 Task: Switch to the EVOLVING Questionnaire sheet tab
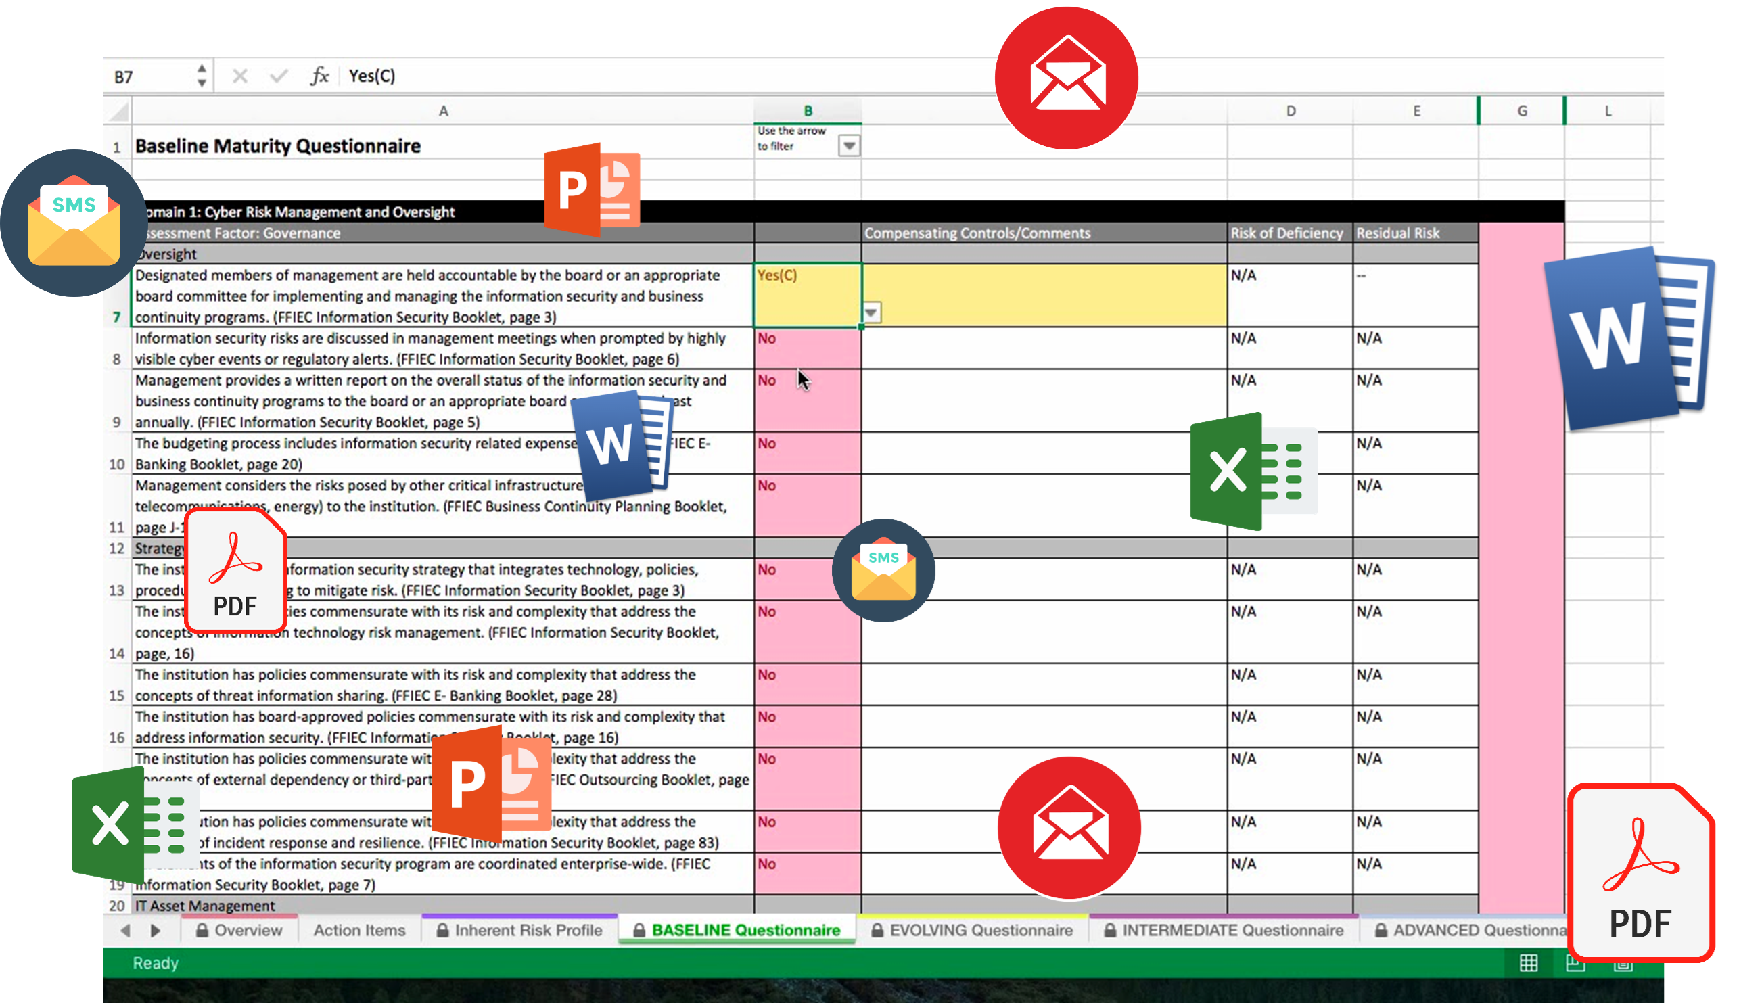(x=972, y=930)
